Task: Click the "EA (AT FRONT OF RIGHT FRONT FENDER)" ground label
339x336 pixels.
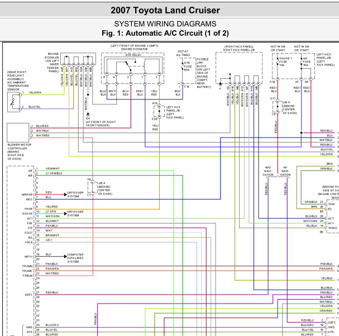Action: 101,122
